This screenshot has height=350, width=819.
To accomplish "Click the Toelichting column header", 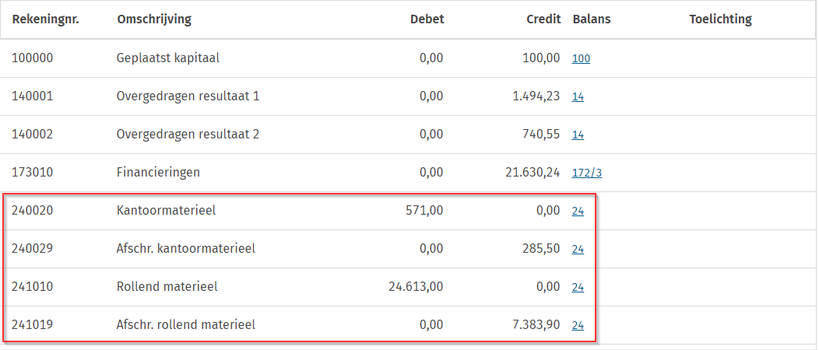I will point(720,19).
